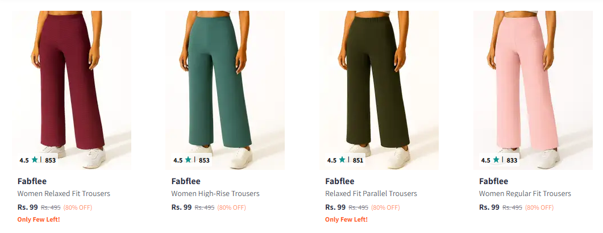Click Rs. 99 price under Women Relaxed Fit Trousers

(x=27, y=207)
